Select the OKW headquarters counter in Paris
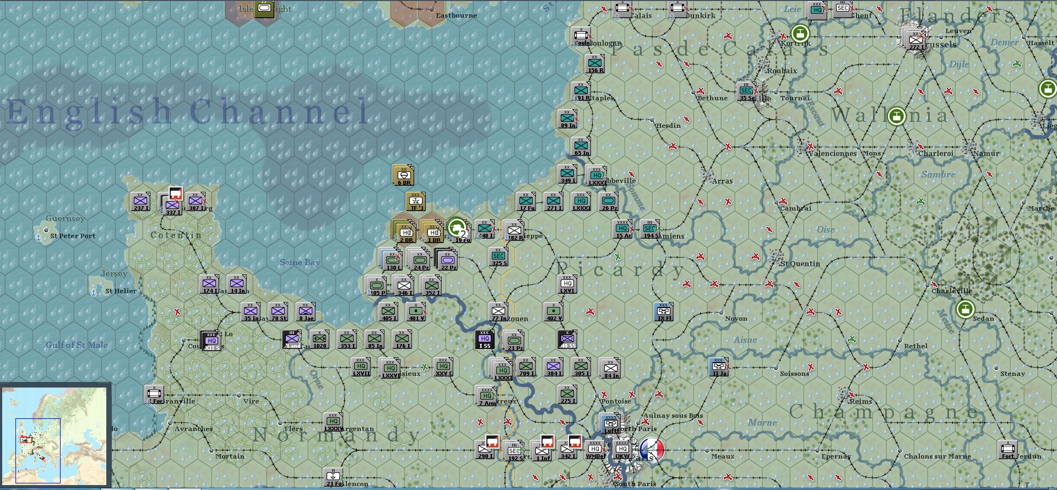 622,449
